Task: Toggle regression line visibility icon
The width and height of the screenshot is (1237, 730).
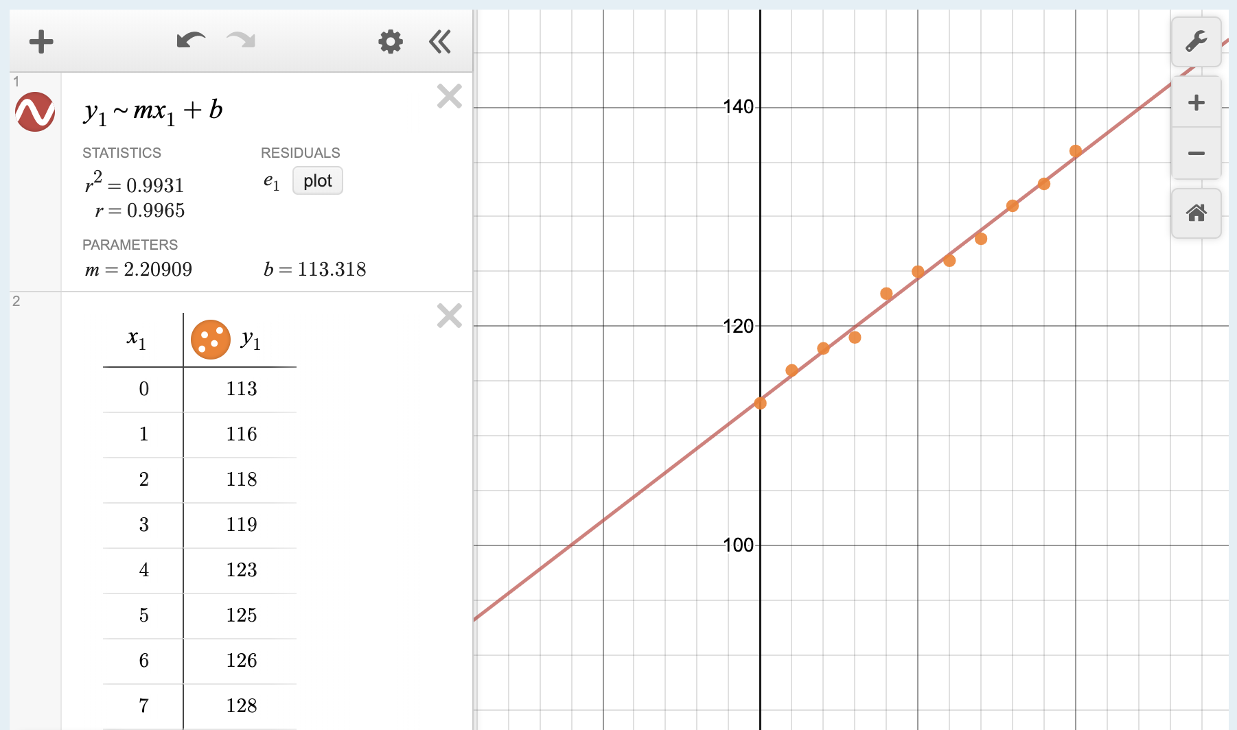Action: tap(35, 112)
